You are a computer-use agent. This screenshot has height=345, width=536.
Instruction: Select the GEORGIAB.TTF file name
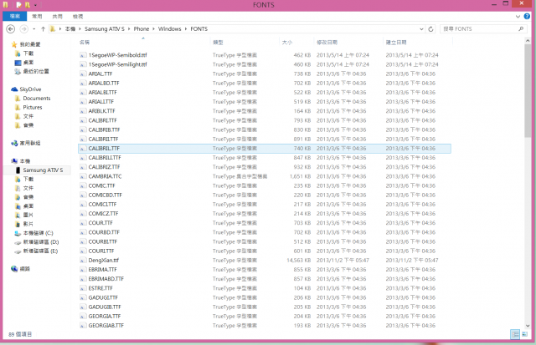[x=106, y=326]
